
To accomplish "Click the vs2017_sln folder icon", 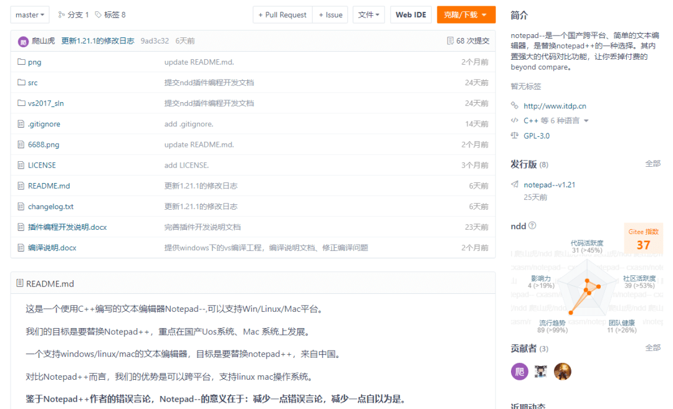I will coord(21,103).
